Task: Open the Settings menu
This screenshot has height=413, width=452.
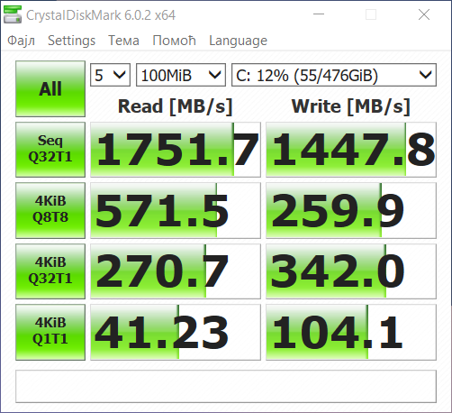Action: tap(71, 41)
